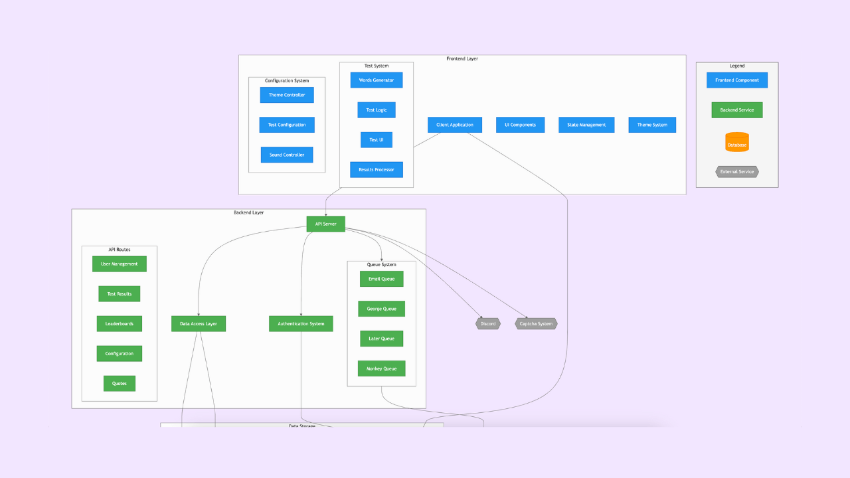Select the Authentication System node
Image resolution: width=850 pixels, height=478 pixels.
[300, 323]
